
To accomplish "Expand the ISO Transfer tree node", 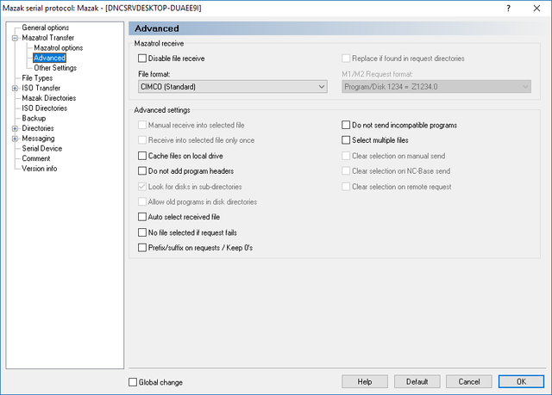I will 15,88.
